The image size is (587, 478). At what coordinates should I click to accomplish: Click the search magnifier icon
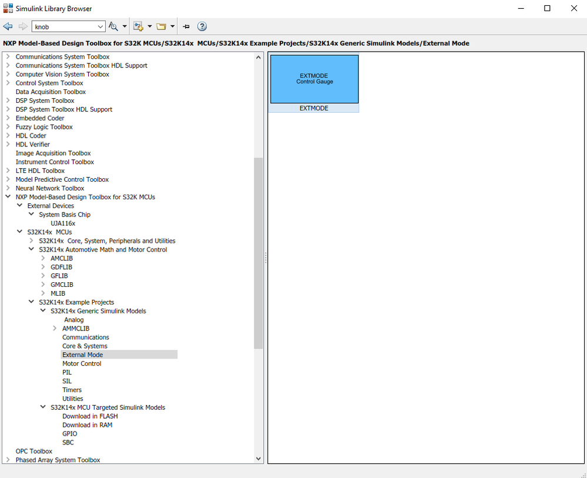point(113,26)
